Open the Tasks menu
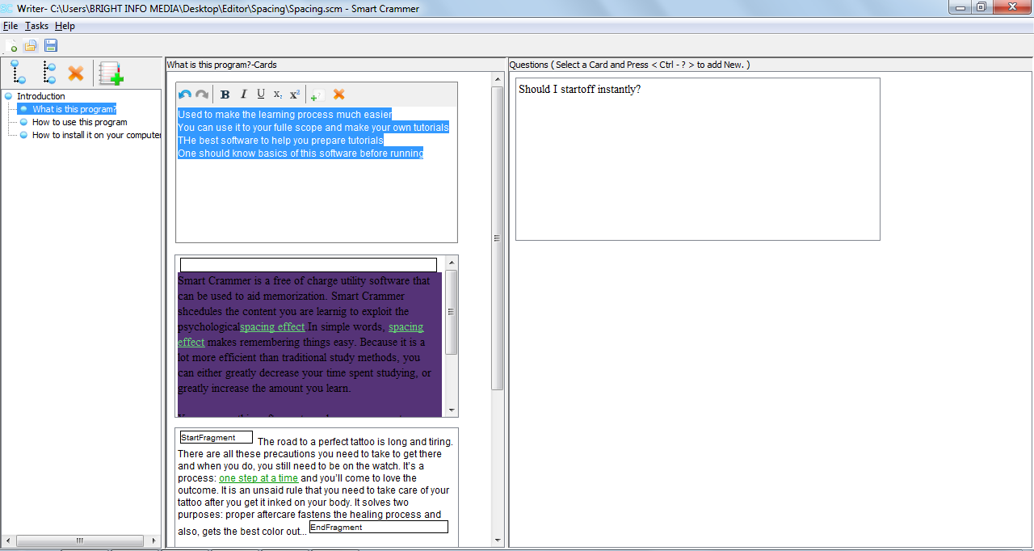This screenshot has height=551, width=1034. pyautogui.click(x=36, y=26)
